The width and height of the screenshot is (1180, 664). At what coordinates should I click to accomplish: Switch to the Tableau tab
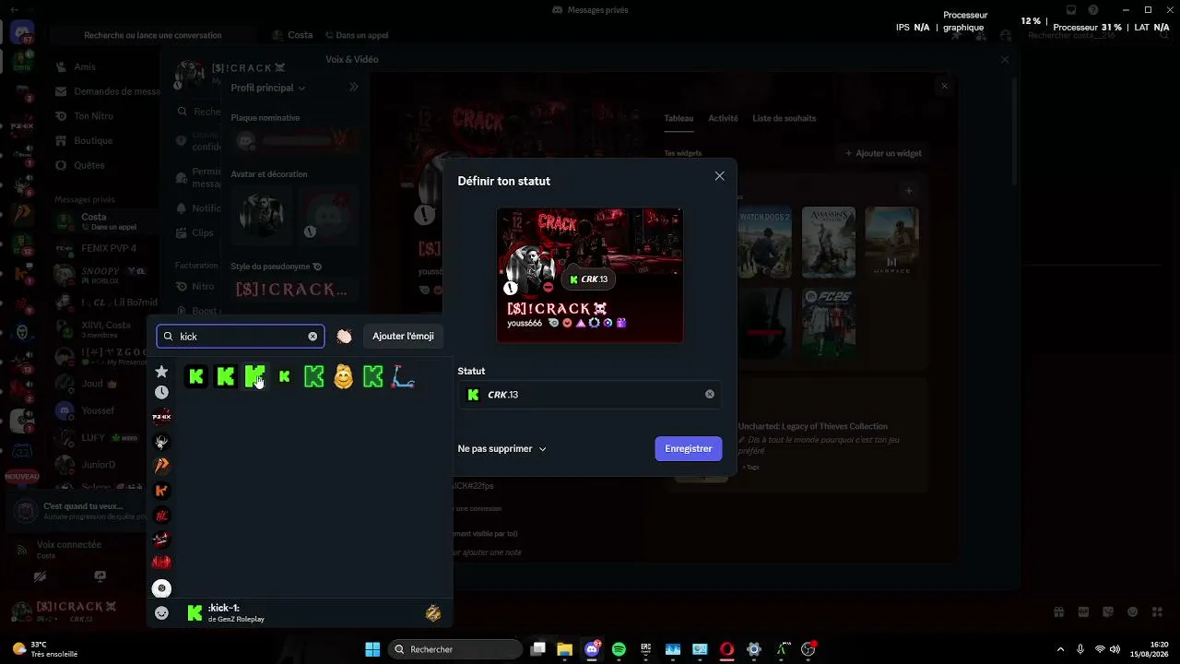678,118
